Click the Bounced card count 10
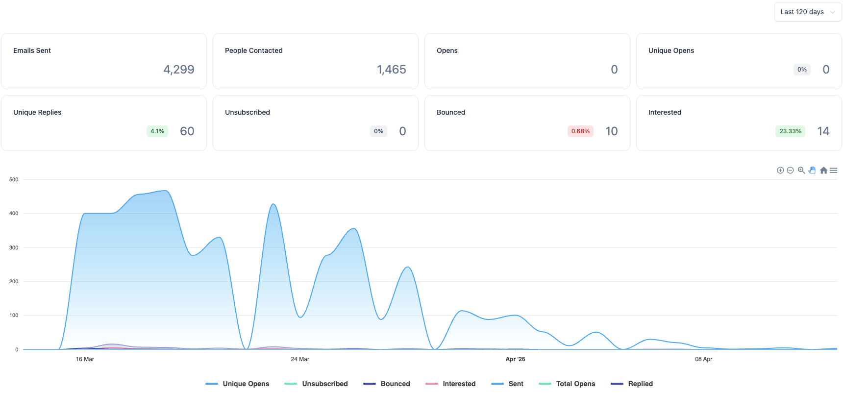The height and width of the screenshot is (393, 844). tap(612, 131)
